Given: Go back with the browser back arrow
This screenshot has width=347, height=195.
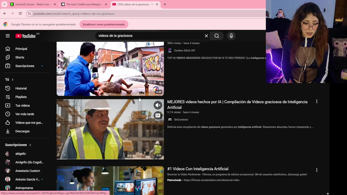Looking at the screenshot, I should point(5,14).
